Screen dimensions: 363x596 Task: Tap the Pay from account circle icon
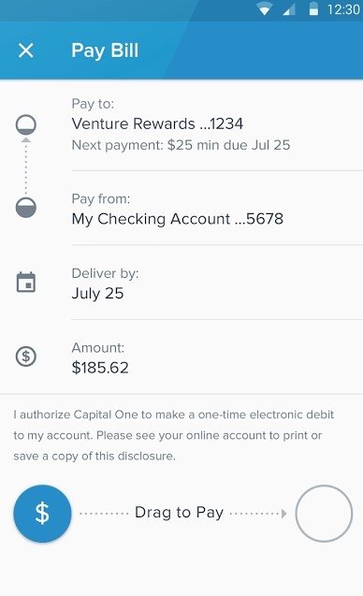(x=26, y=208)
